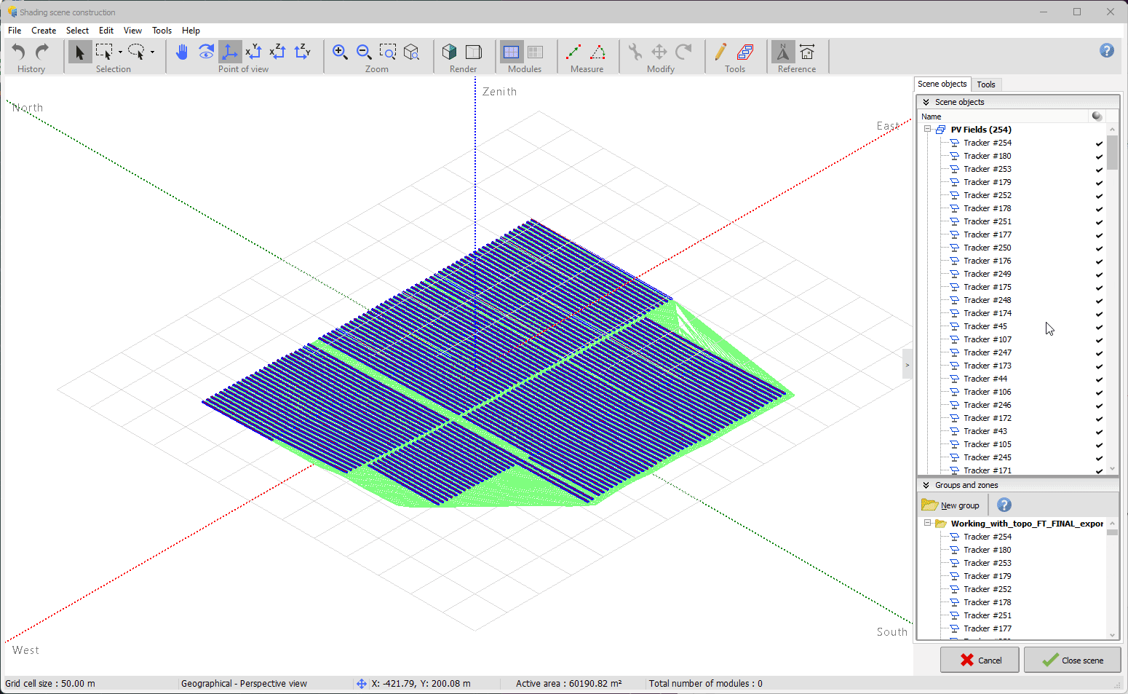This screenshot has height=694, width=1128.
Task: Toggle the checkmark for Tracker #253
Action: point(1099,170)
